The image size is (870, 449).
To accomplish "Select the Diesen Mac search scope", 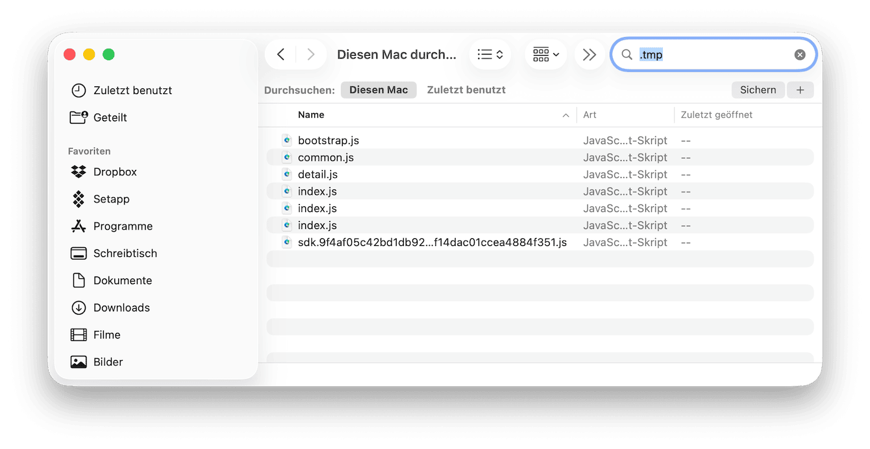I will click(x=379, y=90).
